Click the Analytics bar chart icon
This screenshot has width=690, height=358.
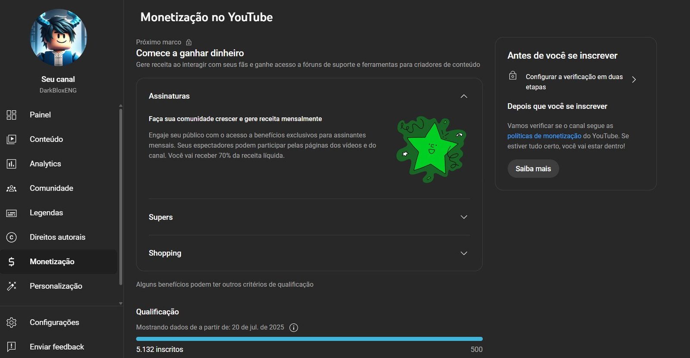tap(12, 164)
